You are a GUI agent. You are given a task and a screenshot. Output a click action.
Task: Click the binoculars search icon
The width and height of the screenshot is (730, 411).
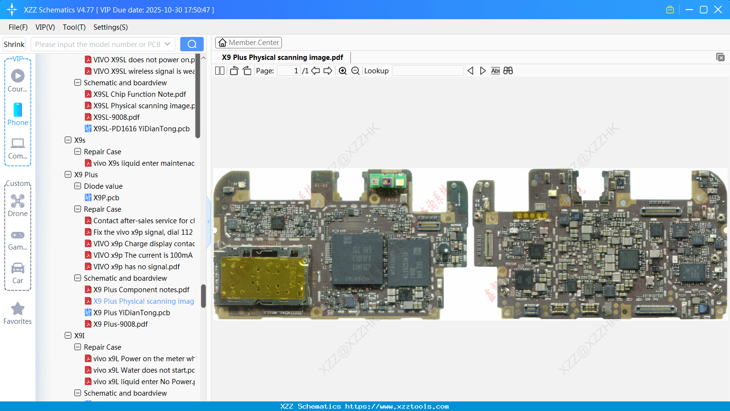508,71
